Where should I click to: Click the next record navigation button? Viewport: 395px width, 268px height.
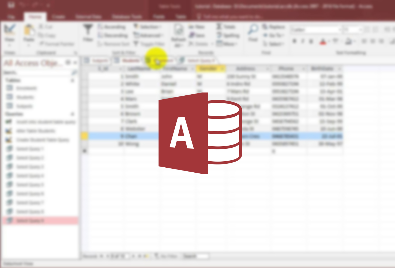(133, 256)
